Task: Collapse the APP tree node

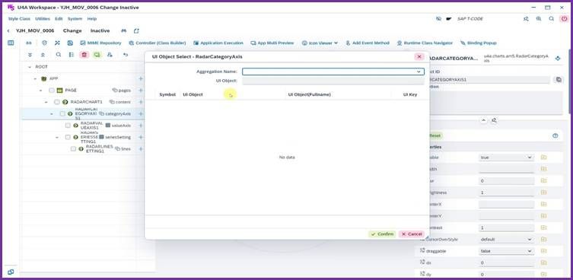Action: 35,78
